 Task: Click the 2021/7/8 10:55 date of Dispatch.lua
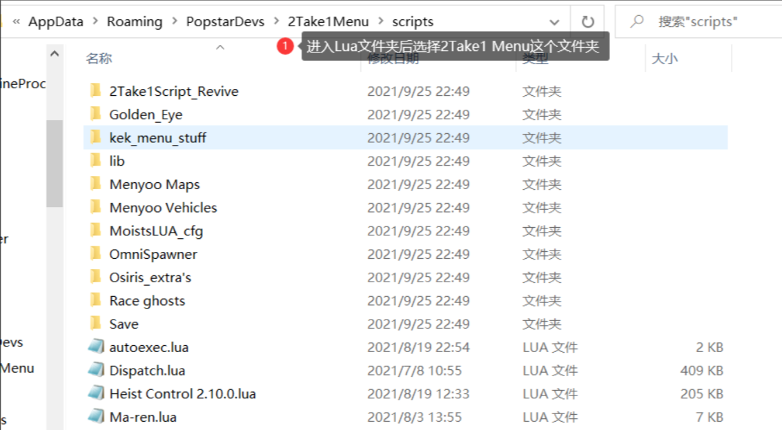pyautogui.click(x=414, y=371)
